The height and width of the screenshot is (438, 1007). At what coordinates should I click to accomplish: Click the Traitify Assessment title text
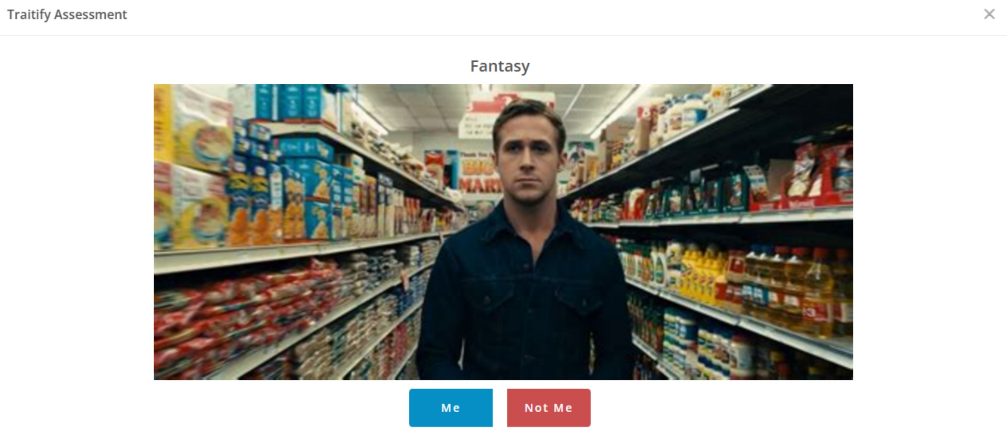pos(67,15)
